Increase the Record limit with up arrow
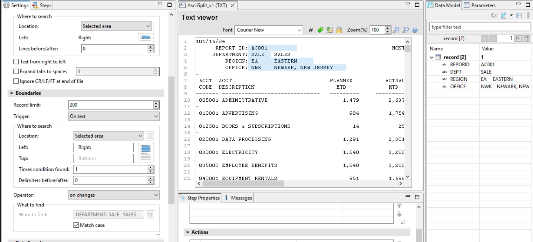The image size is (533, 242). point(156,103)
